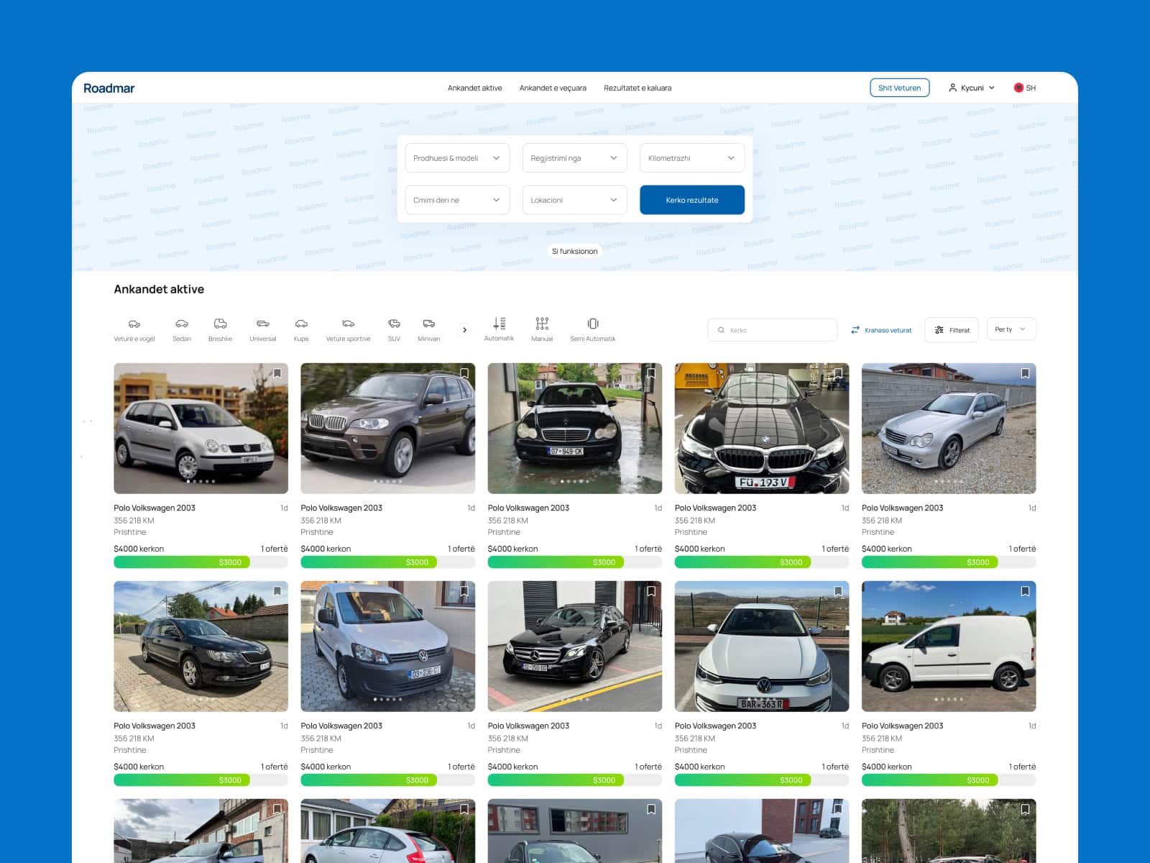Open the Per ty sorting dropdown
This screenshot has width=1150, height=863.
tap(1011, 329)
